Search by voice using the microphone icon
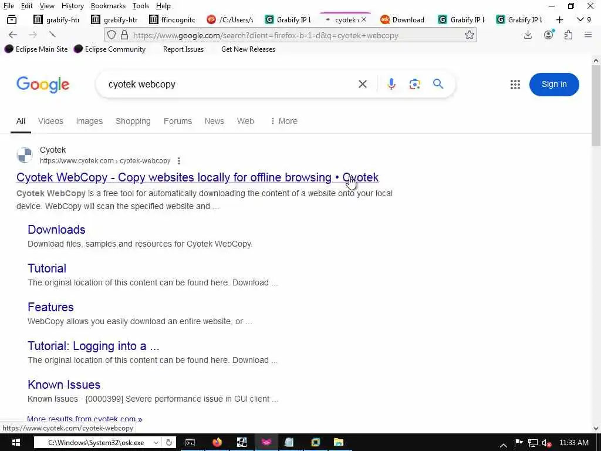601x451 pixels. pyautogui.click(x=391, y=84)
